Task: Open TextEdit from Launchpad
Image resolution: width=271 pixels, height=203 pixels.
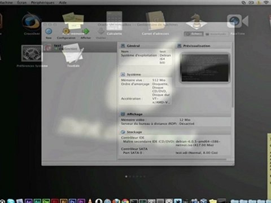Action: 73,54
